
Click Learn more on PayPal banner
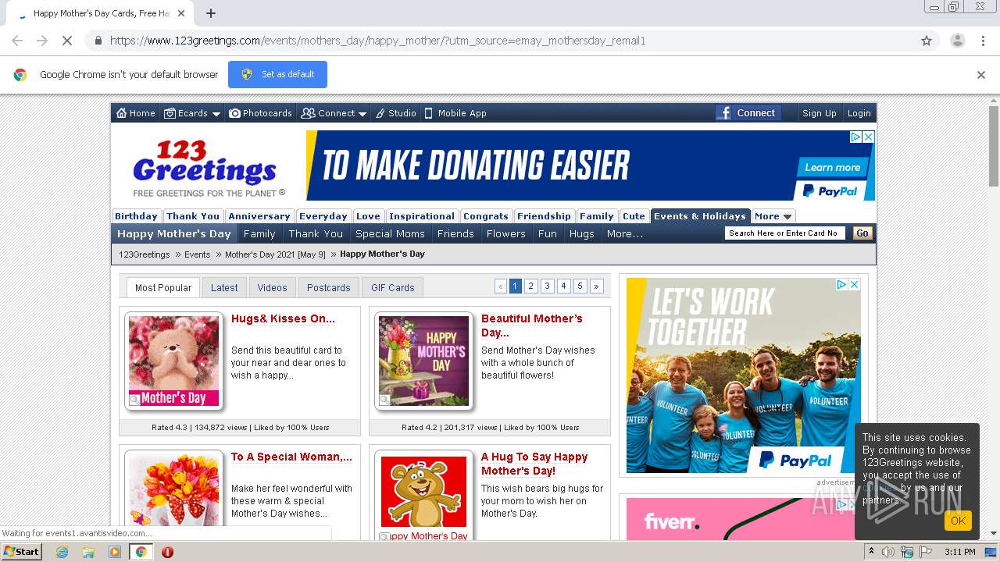pyautogui.click(x=832, y=167)
